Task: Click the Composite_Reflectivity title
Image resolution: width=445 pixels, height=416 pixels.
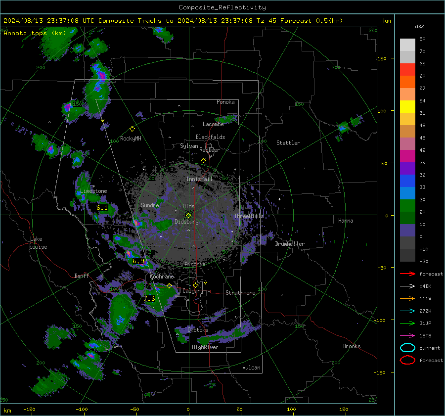Action: (x=222, y=7)
